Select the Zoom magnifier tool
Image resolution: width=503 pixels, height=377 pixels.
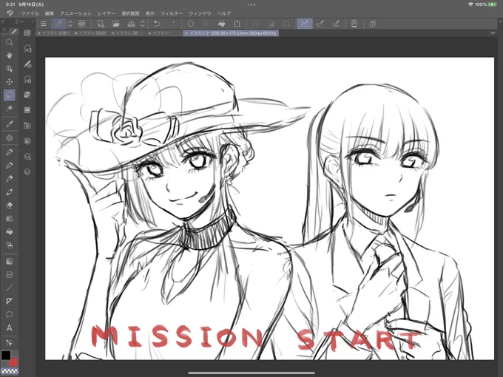pos(10,42)
